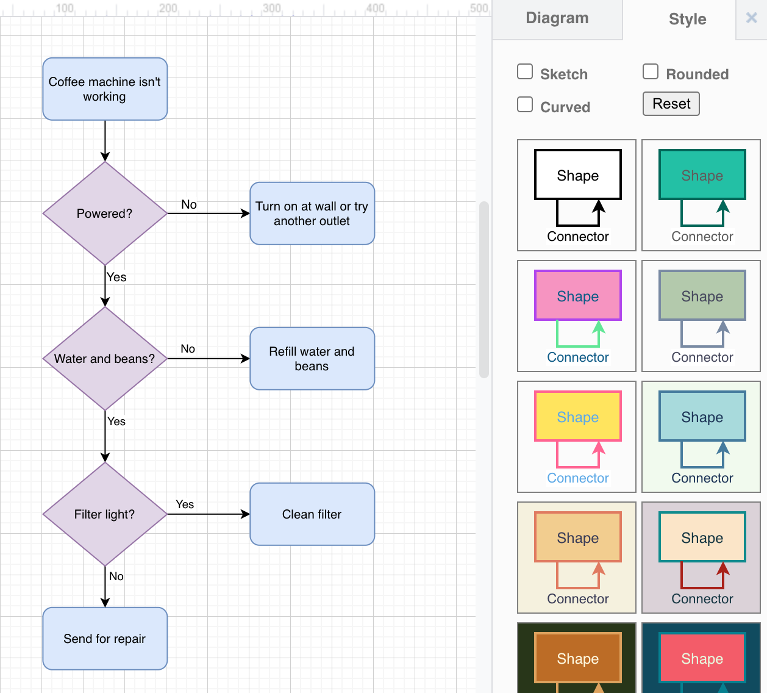The image size is (767, 693).
Task: Apply the yellow shape style preset
Action: pos(576,437)
